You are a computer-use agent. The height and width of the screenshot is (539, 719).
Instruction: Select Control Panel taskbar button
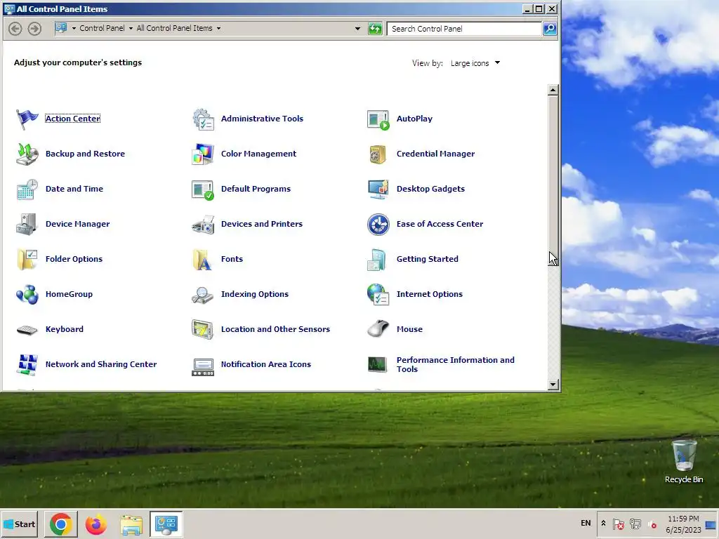coord(166,524)
